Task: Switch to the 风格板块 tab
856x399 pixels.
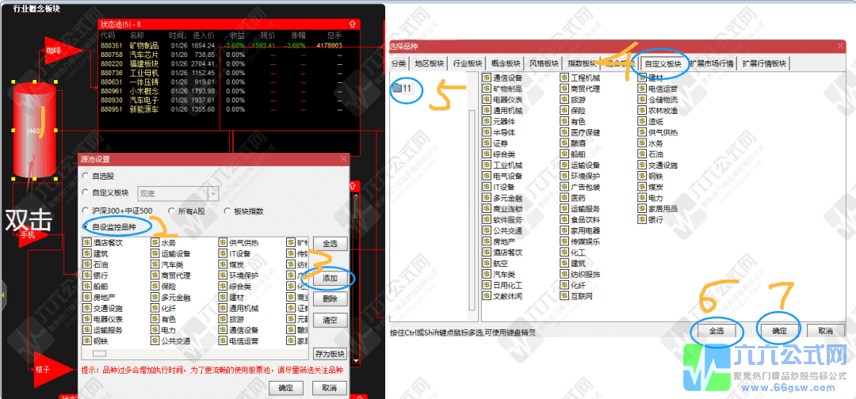Action: (544, 64)
